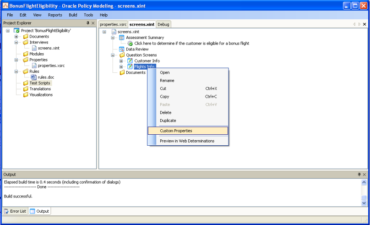Choose Duplicate from the context menu

(188, 121)
